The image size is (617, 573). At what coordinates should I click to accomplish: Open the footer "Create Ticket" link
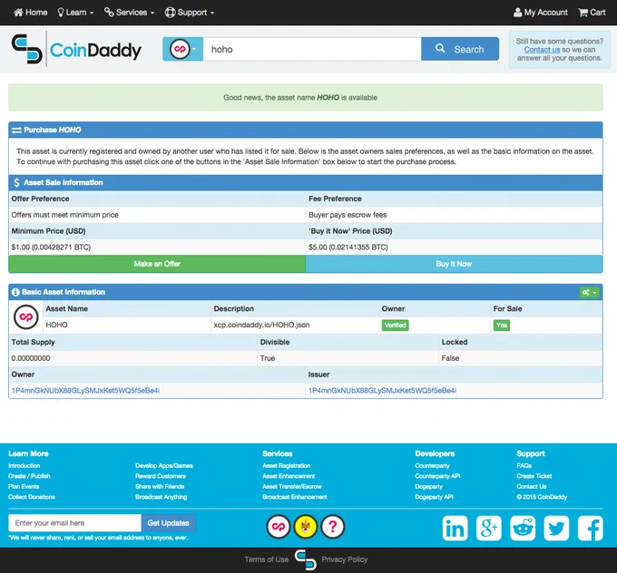(x=534, y=476)
